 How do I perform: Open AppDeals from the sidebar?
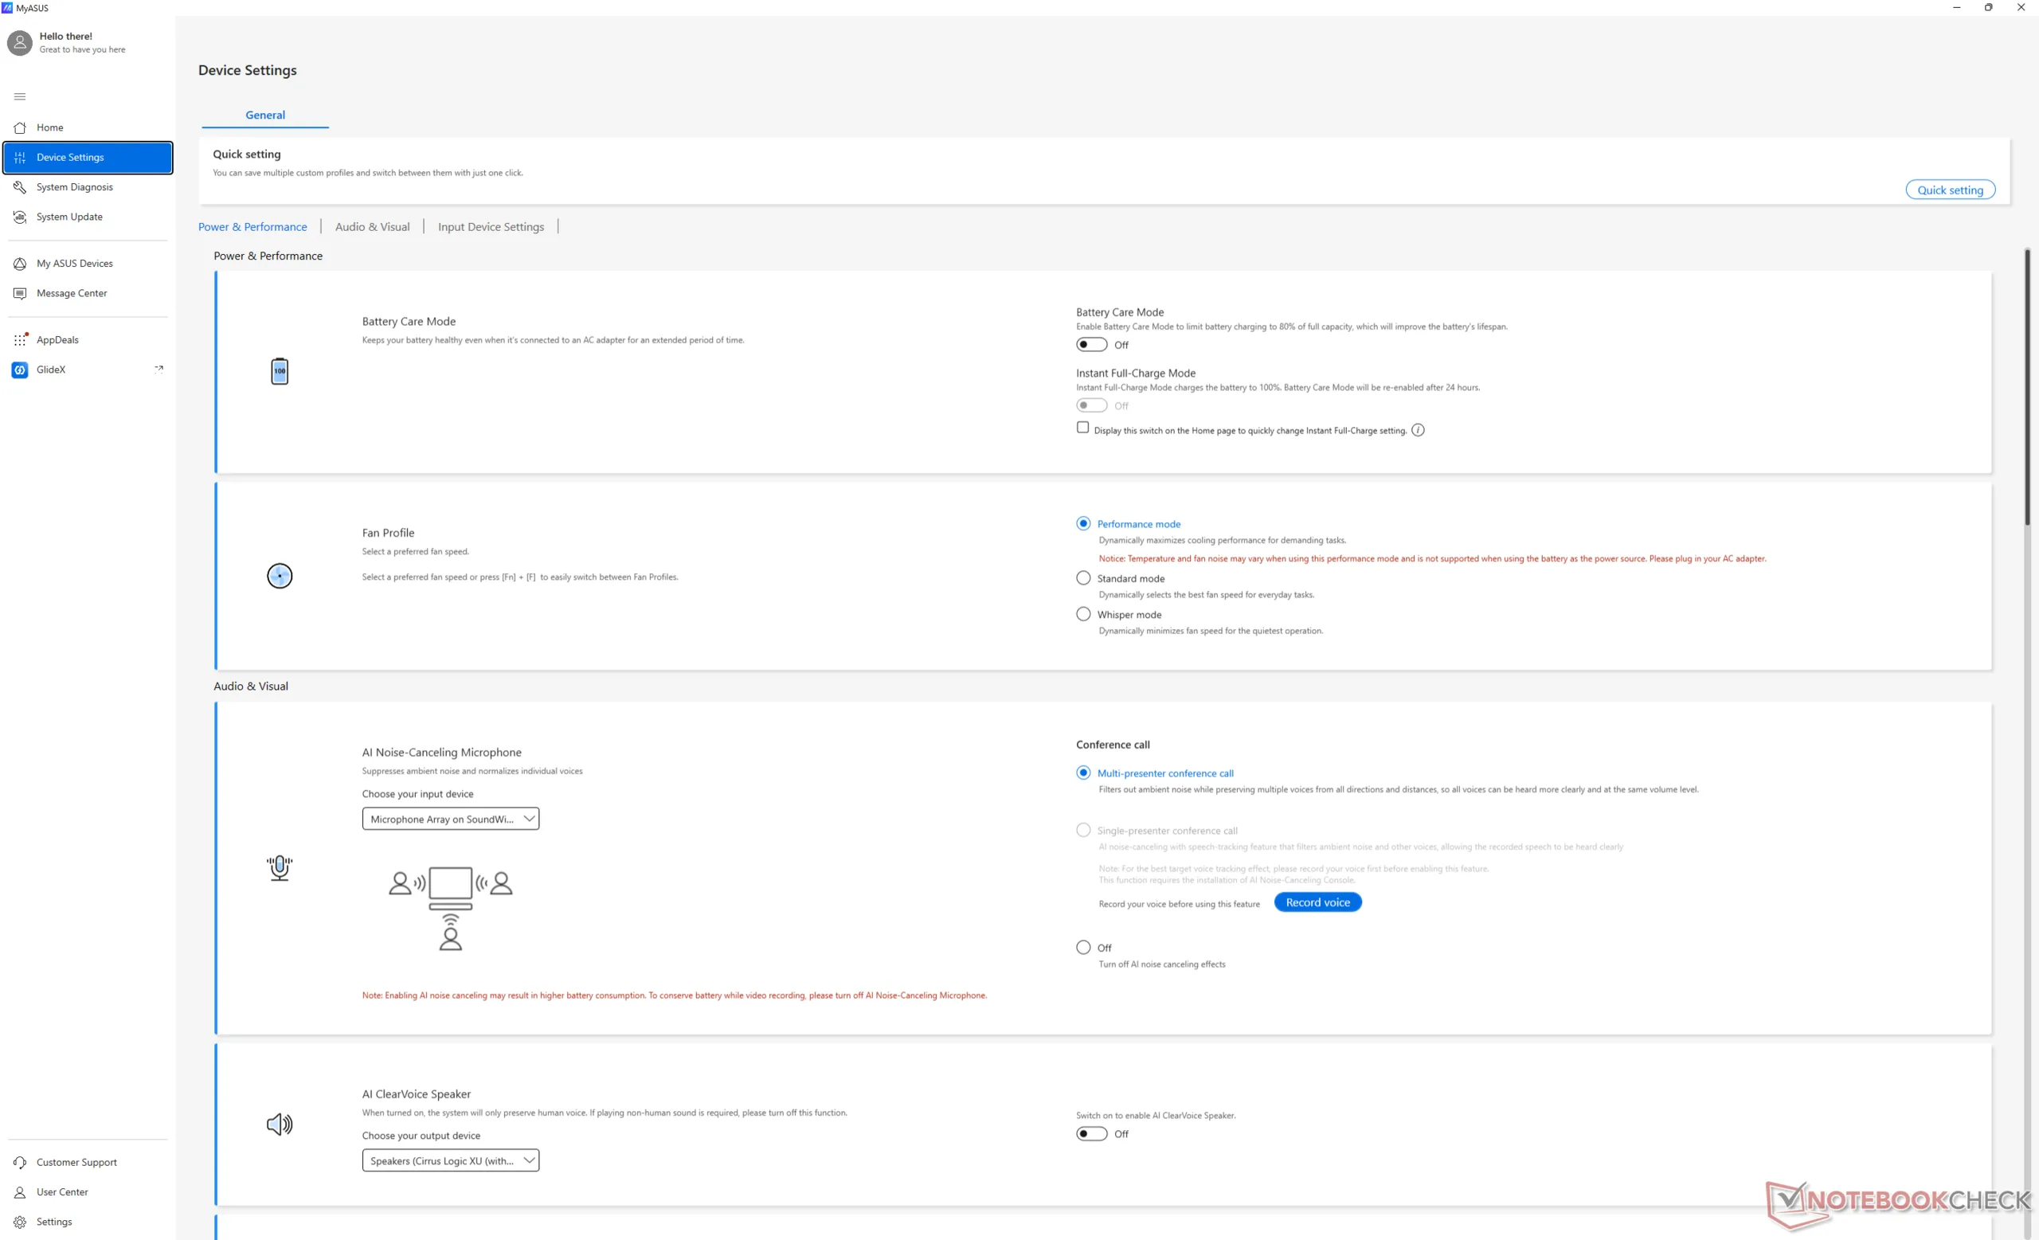[57, 340]
